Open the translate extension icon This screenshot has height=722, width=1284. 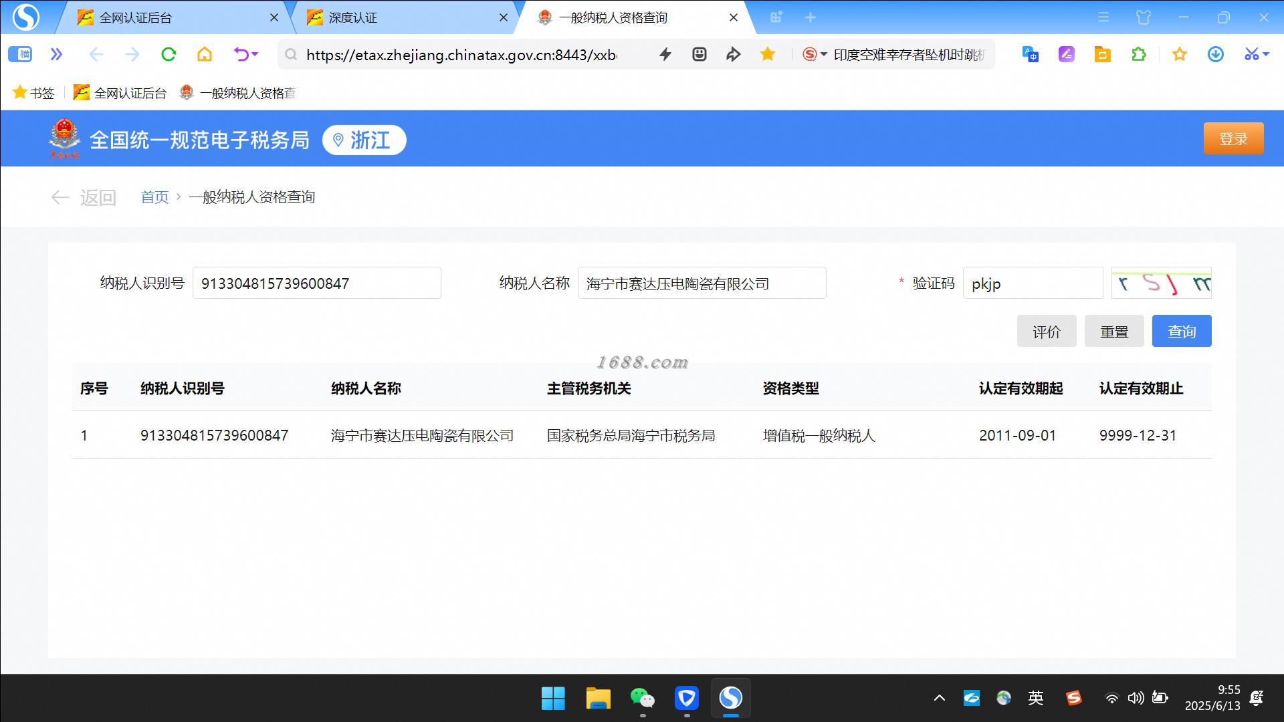1030,54
